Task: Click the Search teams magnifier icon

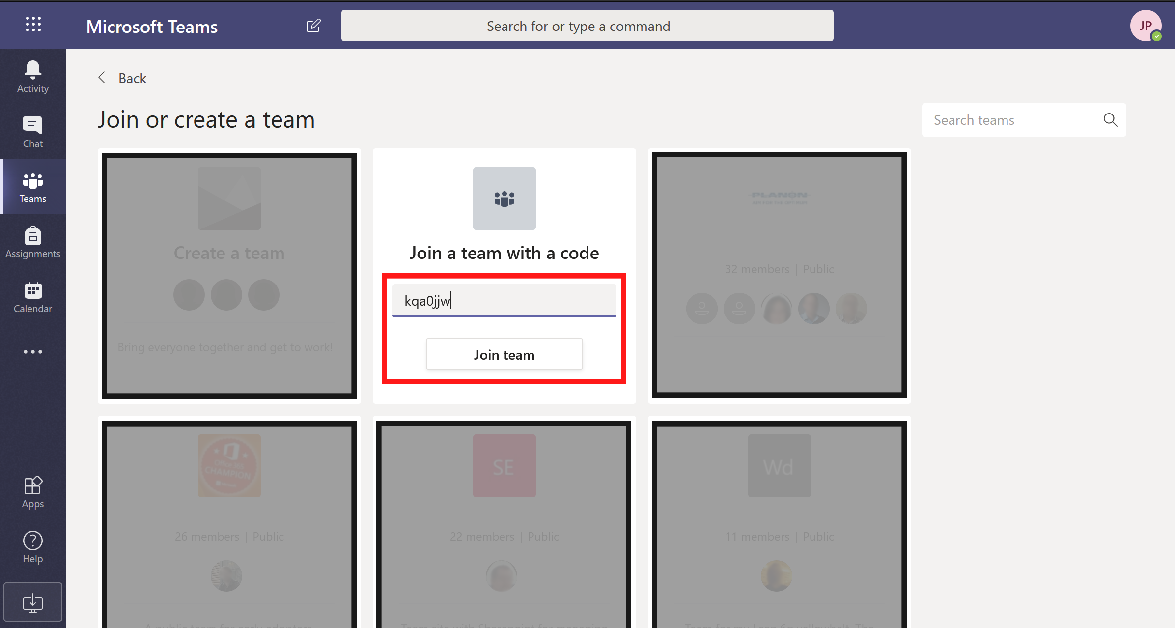Action: (1110, 120)
